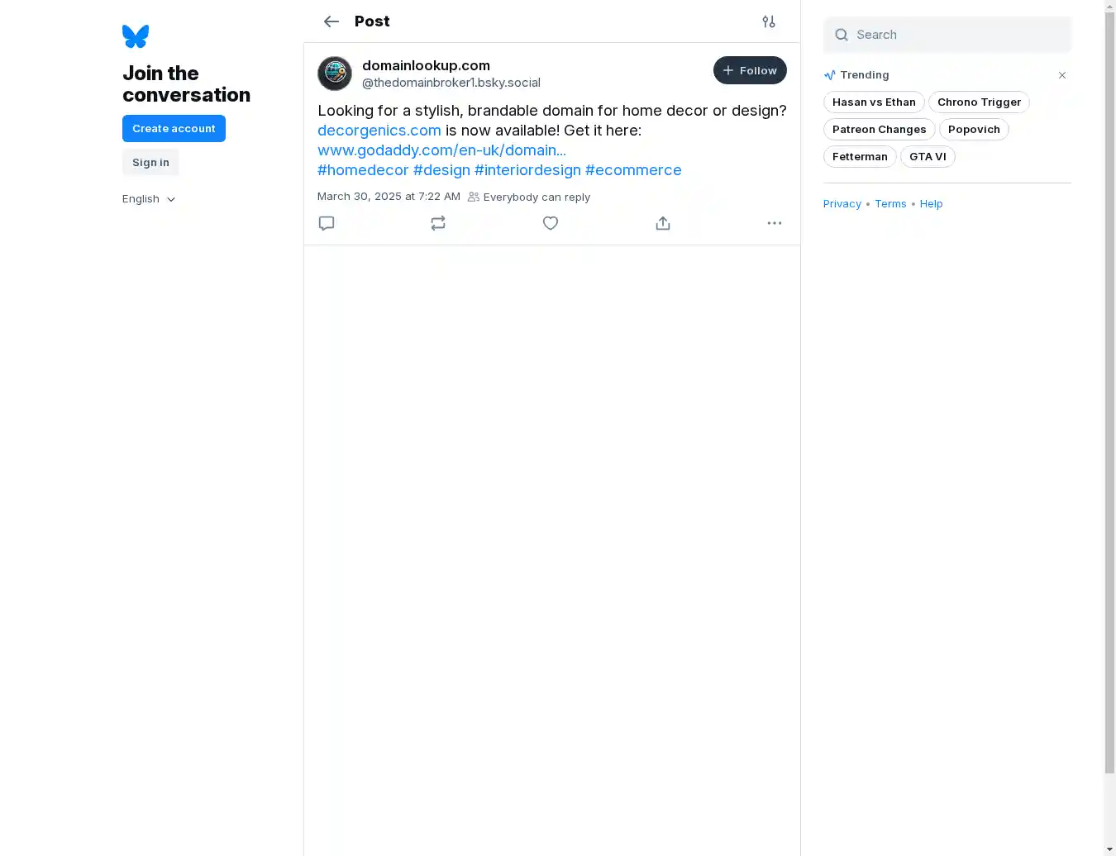Click the Sign in button

tap(150, 163)
